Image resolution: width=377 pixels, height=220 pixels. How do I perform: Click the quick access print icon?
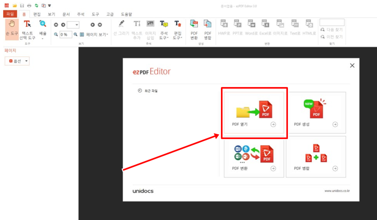point(29,6)
